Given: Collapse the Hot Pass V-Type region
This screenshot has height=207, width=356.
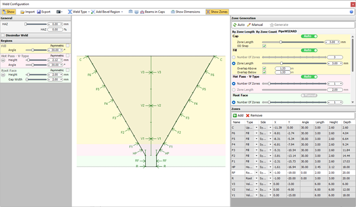Looking at the screenshot, I should click(x=3, y=60).
